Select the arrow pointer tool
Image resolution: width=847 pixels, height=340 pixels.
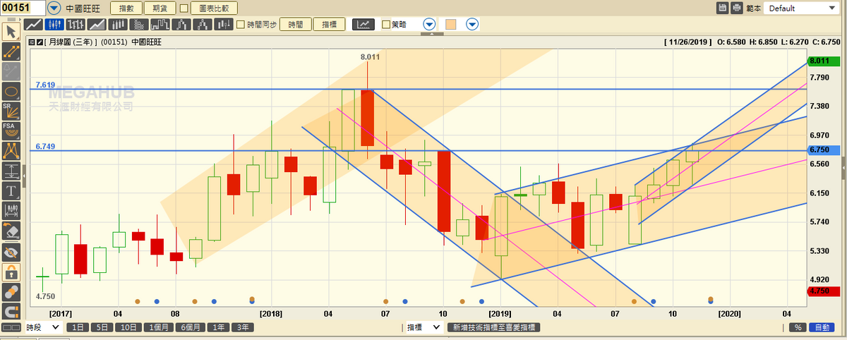[11, 32]
